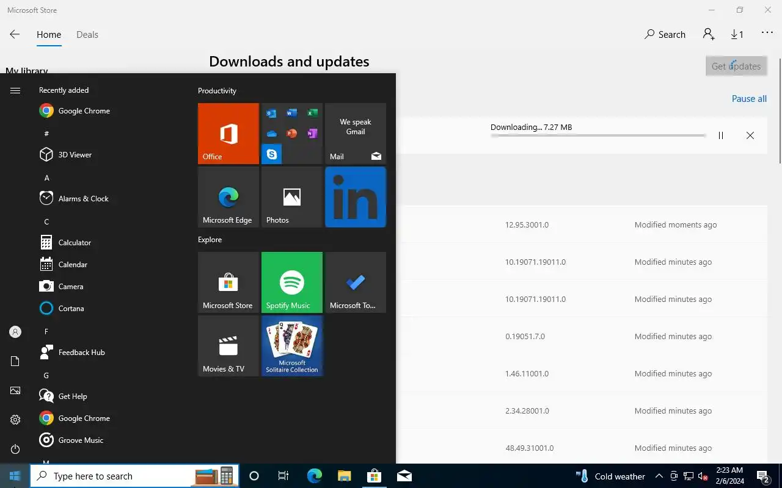Open Search in Microsoft Store

[x=665, y=35]
